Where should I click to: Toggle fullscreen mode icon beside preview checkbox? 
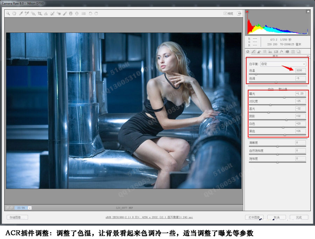point(239,13)
